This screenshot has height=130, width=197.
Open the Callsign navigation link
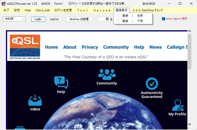point(177,47)
